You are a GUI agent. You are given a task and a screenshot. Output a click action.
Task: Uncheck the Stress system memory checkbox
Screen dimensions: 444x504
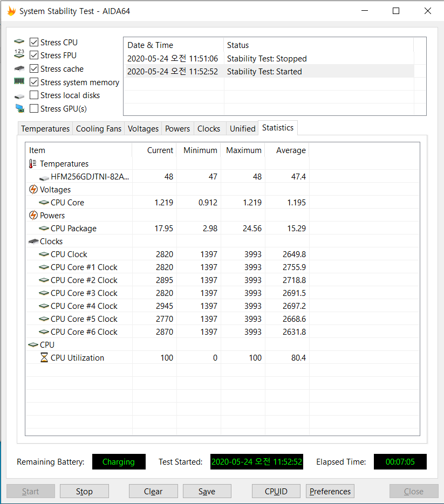pos(34,82)
